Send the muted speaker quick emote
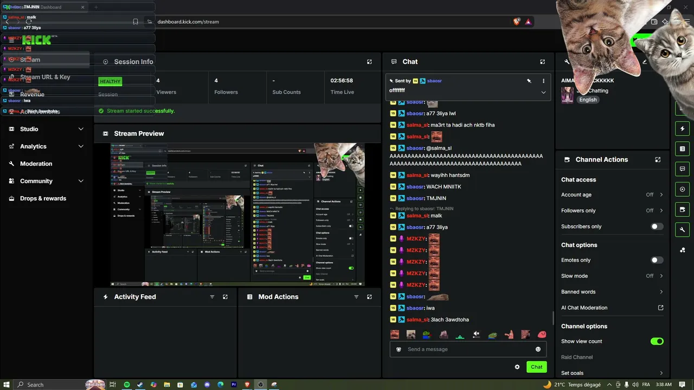Image resolution: width=694 pixels, height=390 pixels. pyautogui.click(x=476, y=335)
